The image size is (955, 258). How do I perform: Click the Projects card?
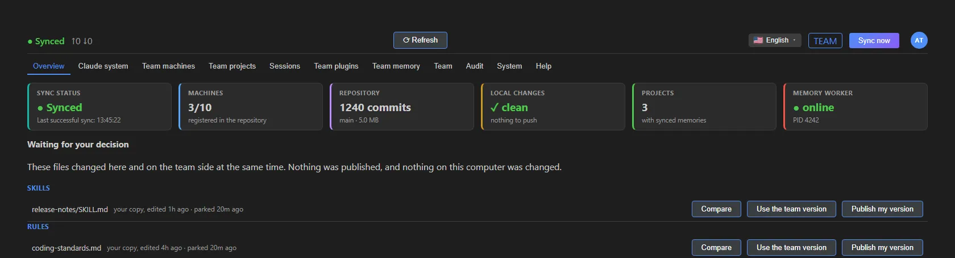704,107
